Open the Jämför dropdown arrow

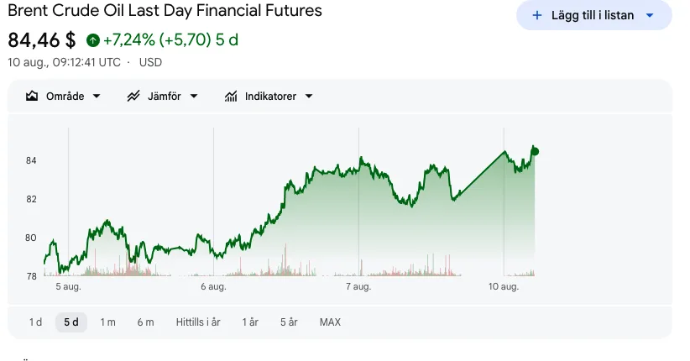(x=194, y=96)
